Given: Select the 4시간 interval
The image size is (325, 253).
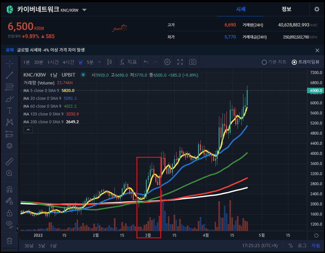Looking at the screenshot, I should click(69, 62).
